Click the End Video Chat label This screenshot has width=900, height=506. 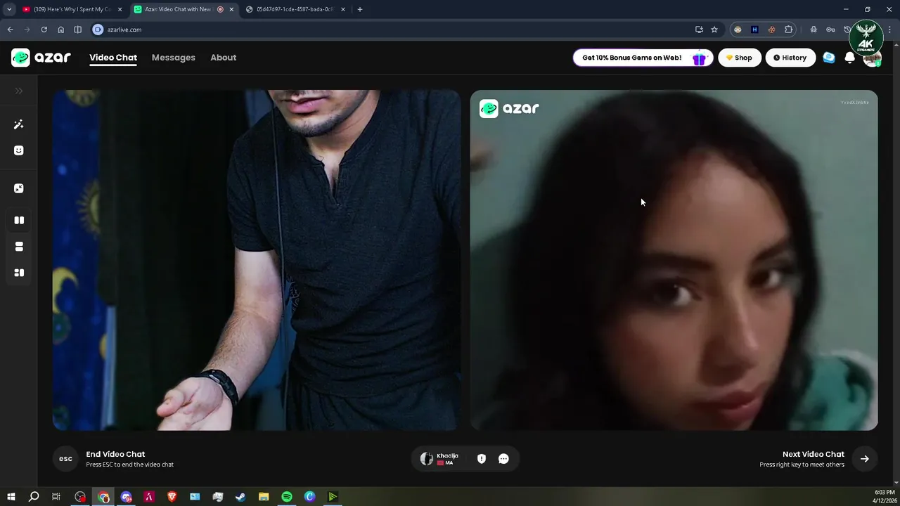click(115, 454)
